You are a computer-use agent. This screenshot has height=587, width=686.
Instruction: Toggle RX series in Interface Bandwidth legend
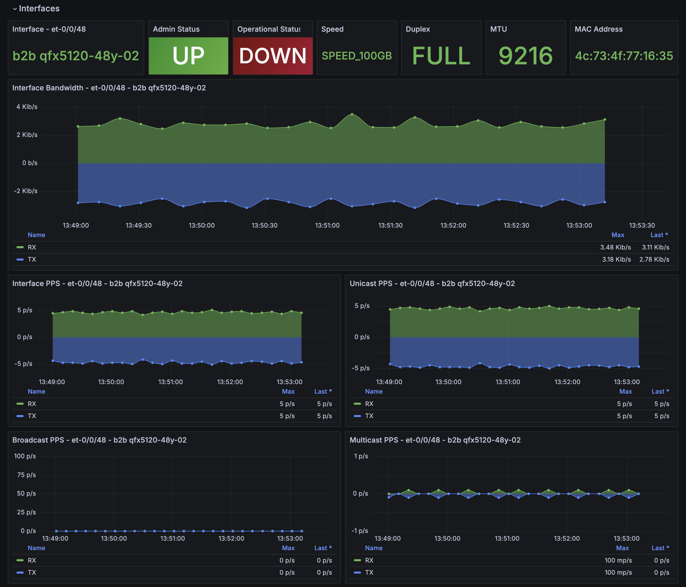pos(32,247)
